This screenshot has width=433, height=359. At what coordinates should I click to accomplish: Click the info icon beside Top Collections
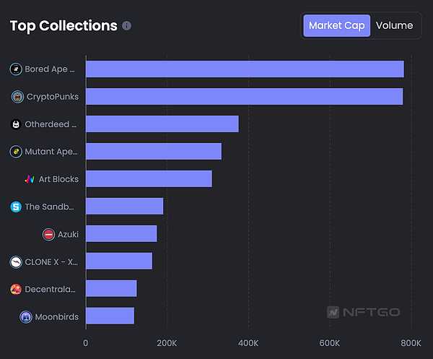(x=127, y=26)
